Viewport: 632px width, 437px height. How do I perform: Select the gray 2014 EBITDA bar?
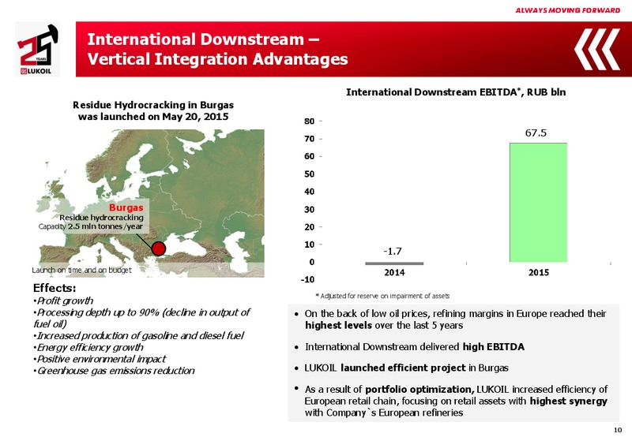click(x=394, y=263)
